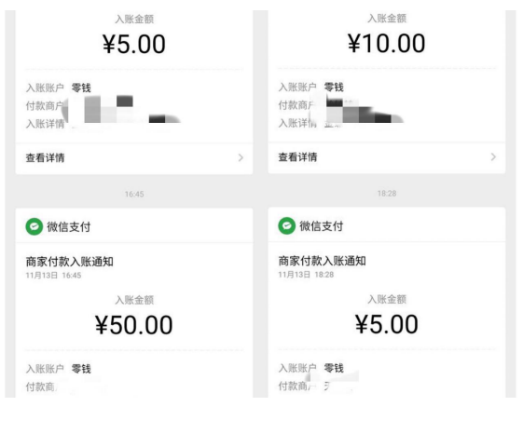Open the chevron arrow under the ¥5.00 payment

pyautogui.click(x=241, y=157)
